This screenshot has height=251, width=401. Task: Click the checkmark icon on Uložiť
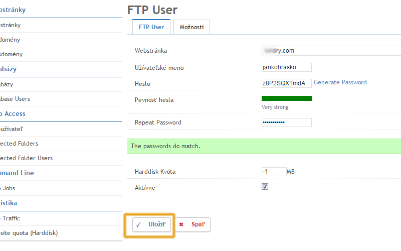[x=138, y=225]
